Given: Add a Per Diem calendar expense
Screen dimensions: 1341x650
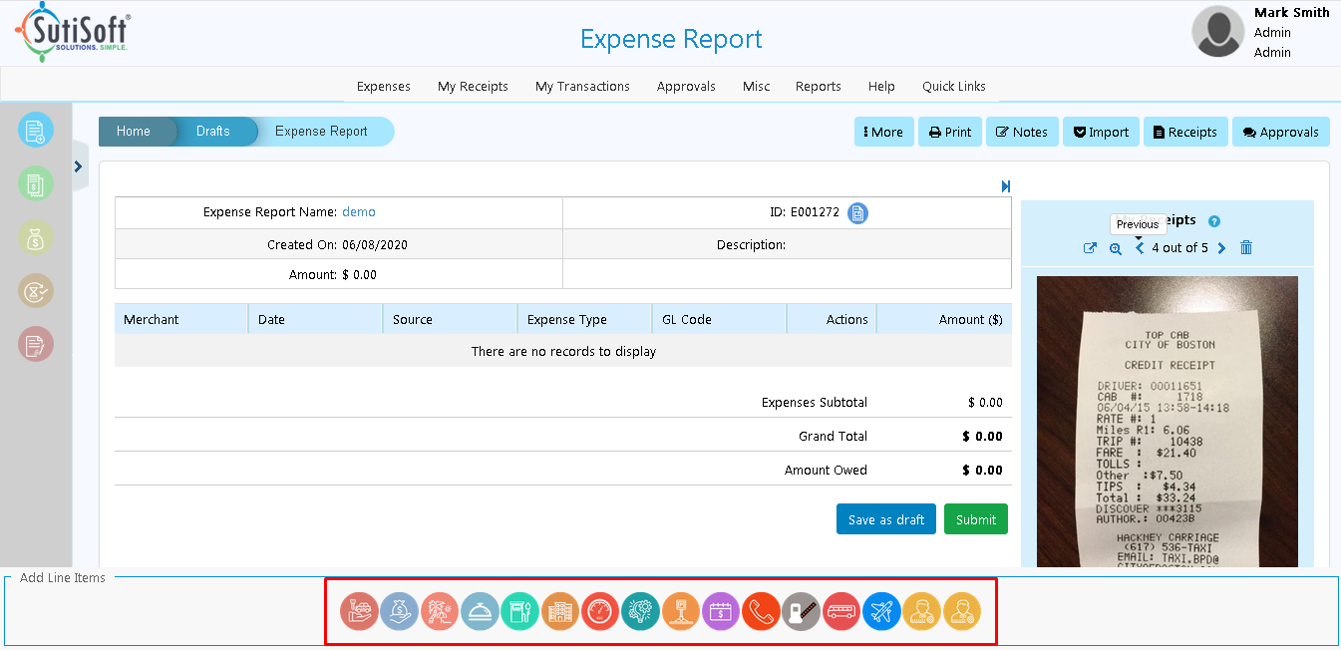Looking at the screenshot, I should pos(720,611).
